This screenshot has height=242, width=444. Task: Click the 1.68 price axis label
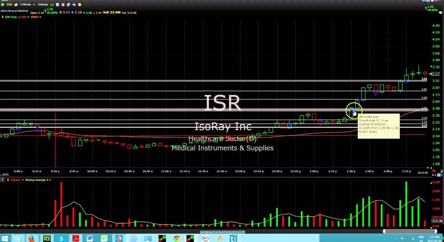(x=436, y=164)
